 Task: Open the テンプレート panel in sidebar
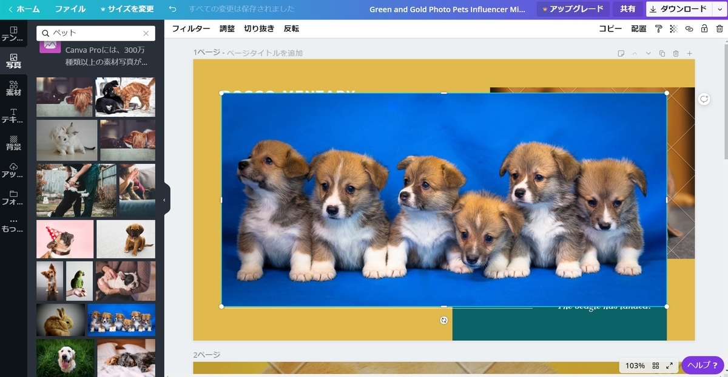[x=13, y=33]
